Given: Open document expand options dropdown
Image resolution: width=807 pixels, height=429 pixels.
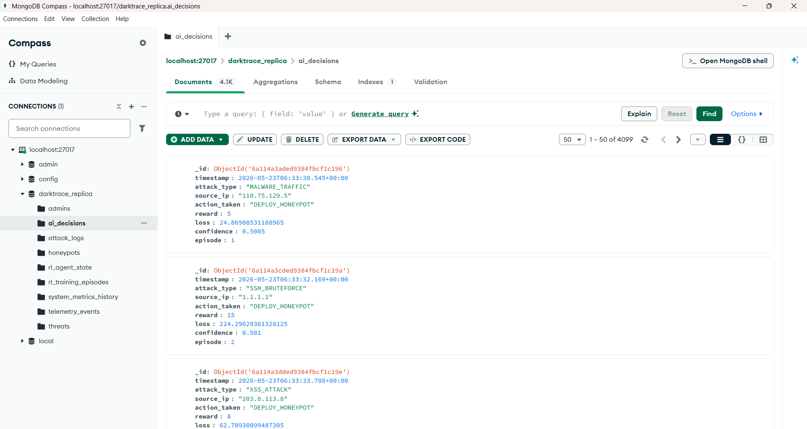Looking at the screenshot, I should click(x=698, y=140).
